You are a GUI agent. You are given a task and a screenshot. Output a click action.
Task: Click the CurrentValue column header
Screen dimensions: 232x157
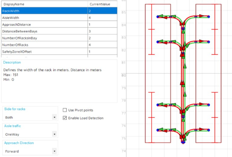102,4
